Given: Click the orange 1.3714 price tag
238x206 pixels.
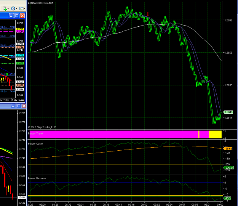Looking at the screenshot, I should pyautogui.click(x=20, y=47).
